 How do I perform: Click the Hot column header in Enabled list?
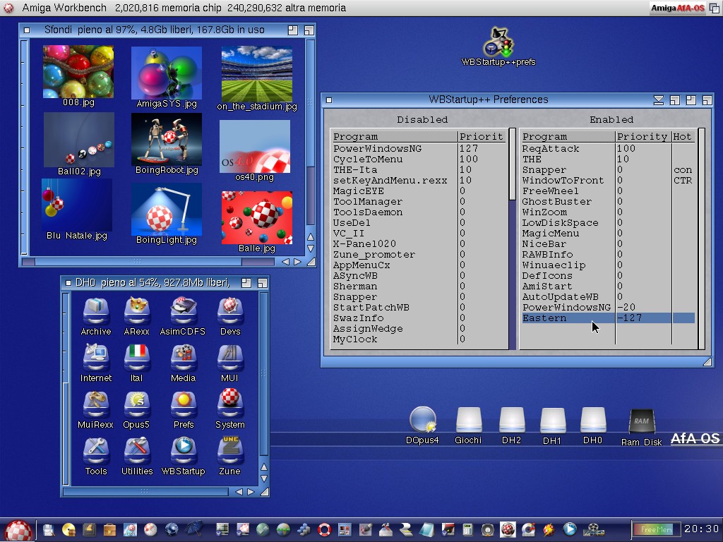(x=682, y=136)
